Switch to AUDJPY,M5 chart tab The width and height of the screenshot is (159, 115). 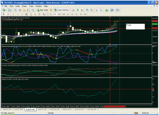click(x=42, y=109)
